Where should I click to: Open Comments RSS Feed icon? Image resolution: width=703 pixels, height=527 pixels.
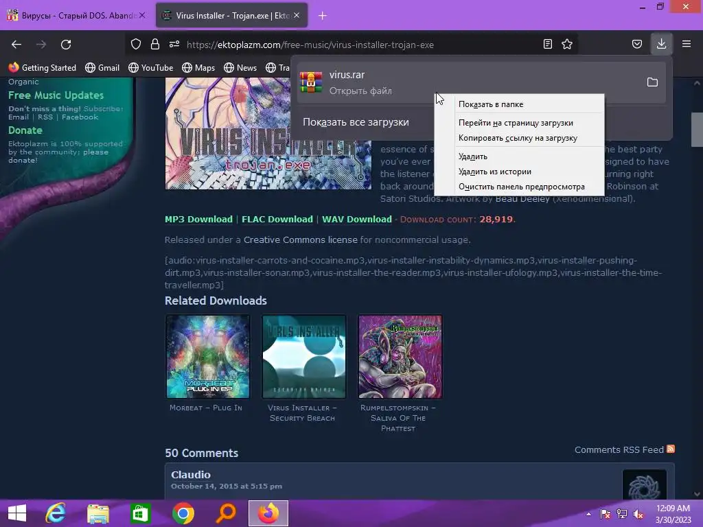tap(671, 449)
